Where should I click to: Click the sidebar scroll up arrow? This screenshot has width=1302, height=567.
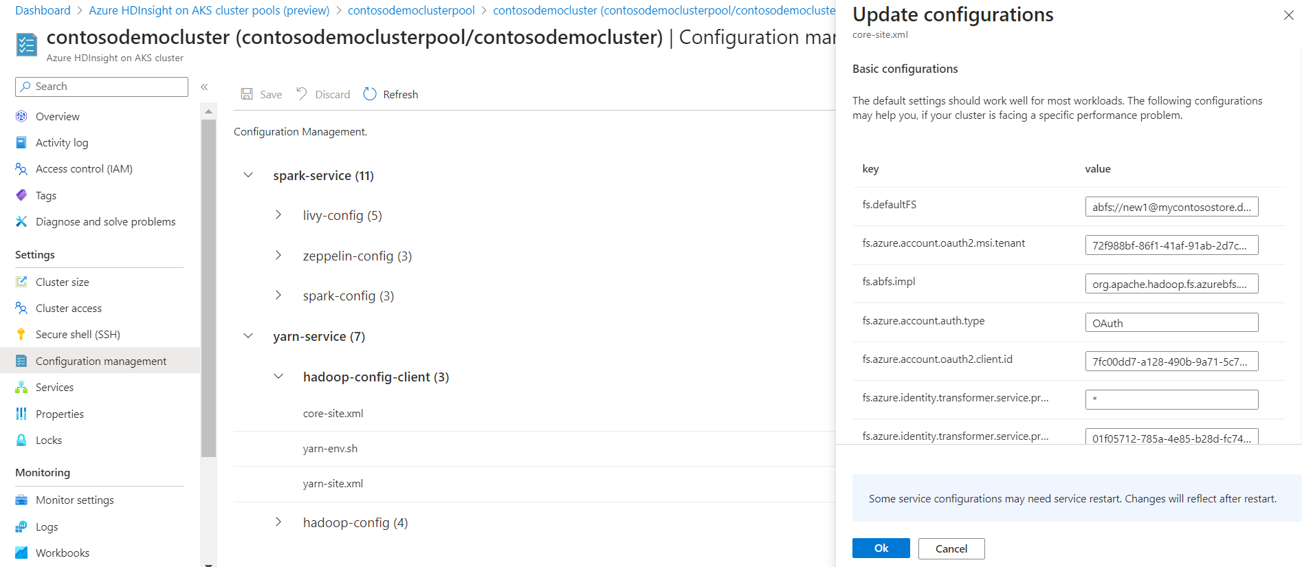(208, 111)
